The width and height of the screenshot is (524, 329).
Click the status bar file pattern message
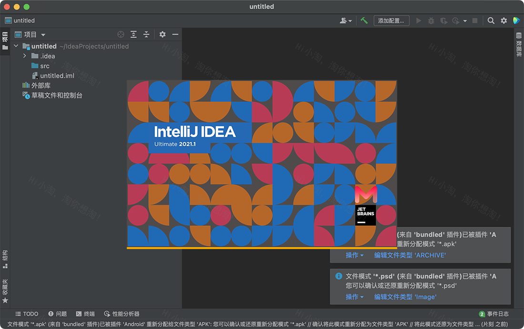coord(257,324)
